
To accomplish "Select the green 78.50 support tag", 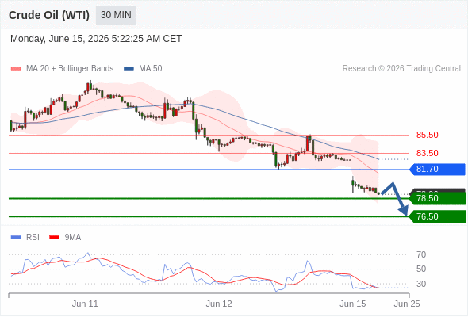I will click(x=437, y=198).
